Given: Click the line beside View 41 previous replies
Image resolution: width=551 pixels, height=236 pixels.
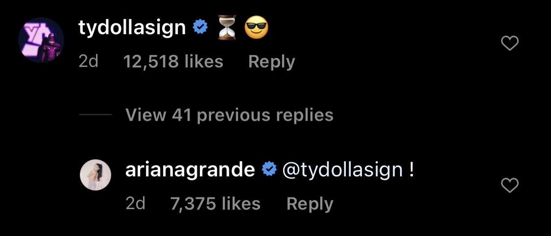Looking at the screenshot, I should tap(95, 115).
